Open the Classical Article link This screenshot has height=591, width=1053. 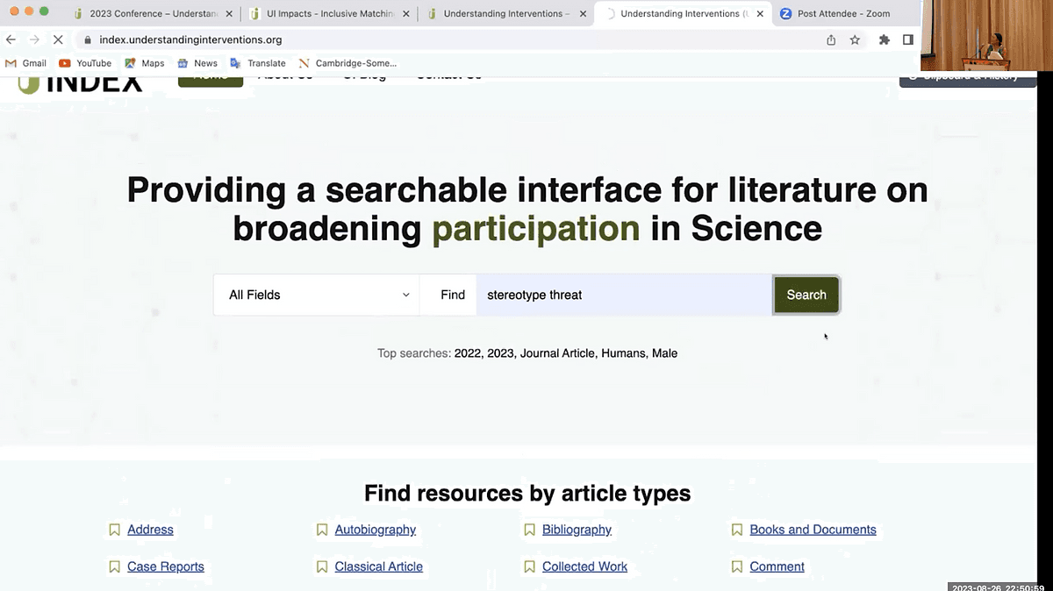[x=378, y=566]
